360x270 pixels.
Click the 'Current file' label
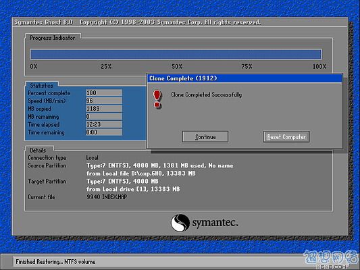click(x=41, y=197)
